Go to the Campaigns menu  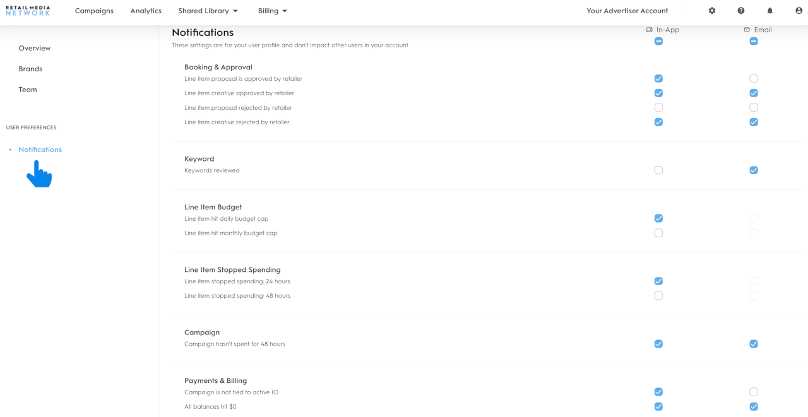(94, 11)
